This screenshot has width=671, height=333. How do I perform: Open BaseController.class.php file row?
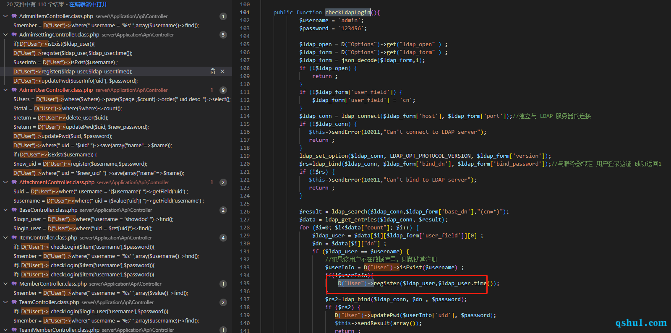[116, 210]
